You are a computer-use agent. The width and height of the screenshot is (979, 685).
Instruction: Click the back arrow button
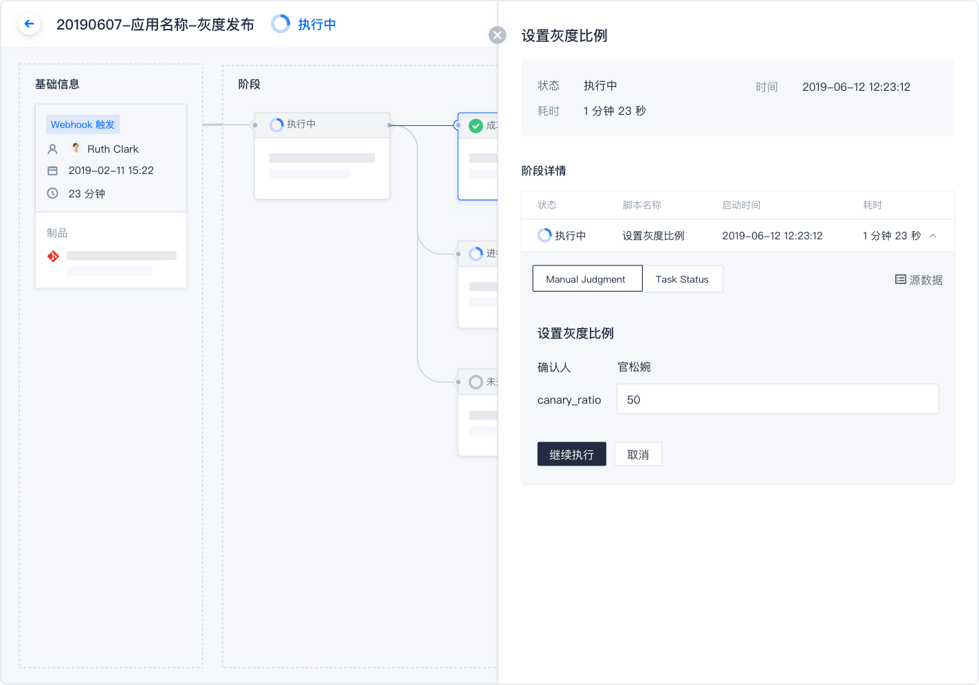(x=29, y=24)
